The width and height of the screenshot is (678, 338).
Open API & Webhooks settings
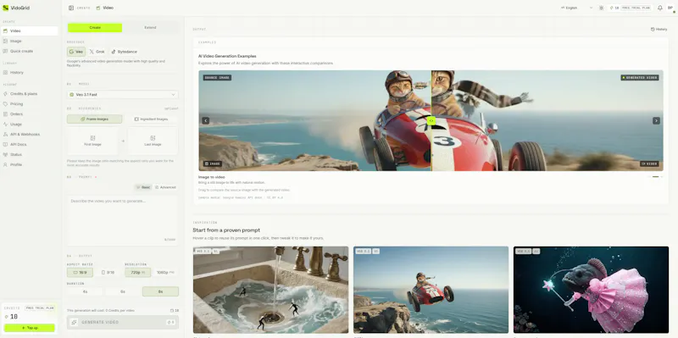pos(29,135)
